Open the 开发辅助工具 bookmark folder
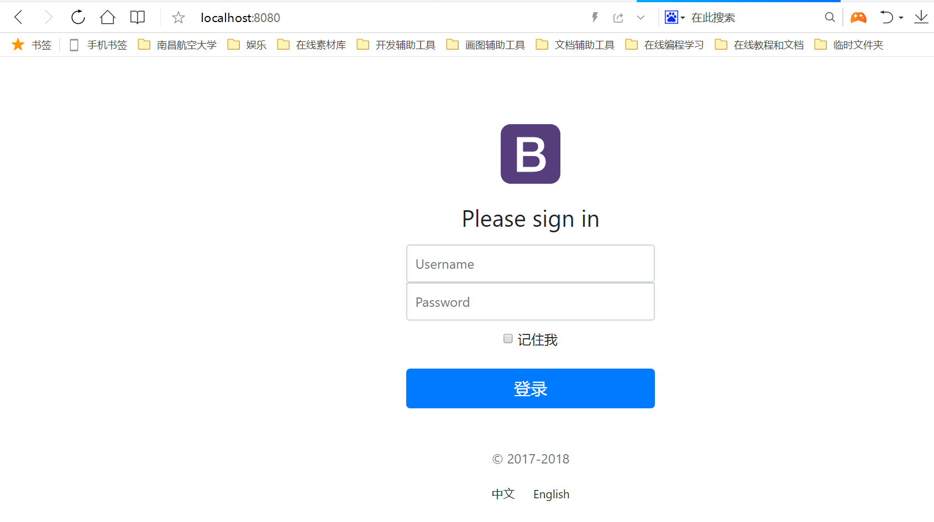Screen dimensions: 934x522 pyautogui.click(x=396, y=45)
